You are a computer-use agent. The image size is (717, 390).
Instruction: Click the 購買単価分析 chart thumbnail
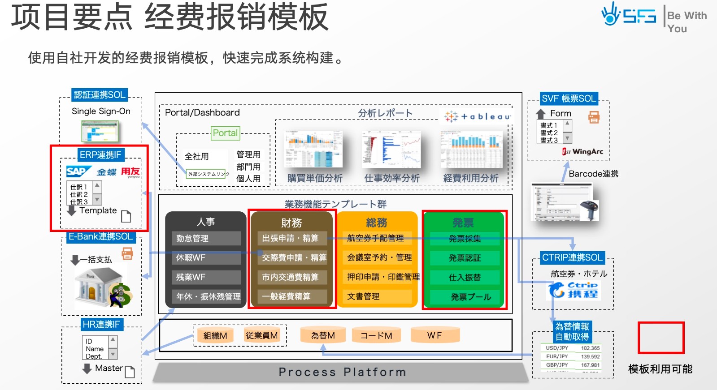pyautogui.click(x=314, y=149)
